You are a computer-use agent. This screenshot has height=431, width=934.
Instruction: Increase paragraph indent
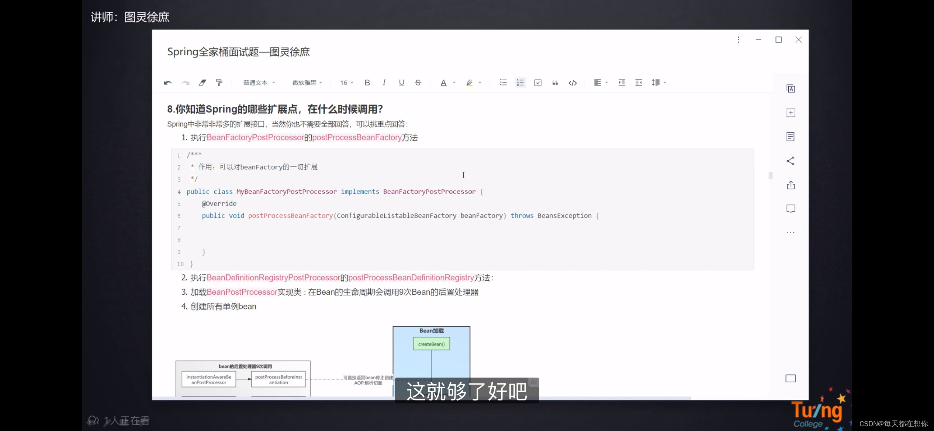pos(622,83)
